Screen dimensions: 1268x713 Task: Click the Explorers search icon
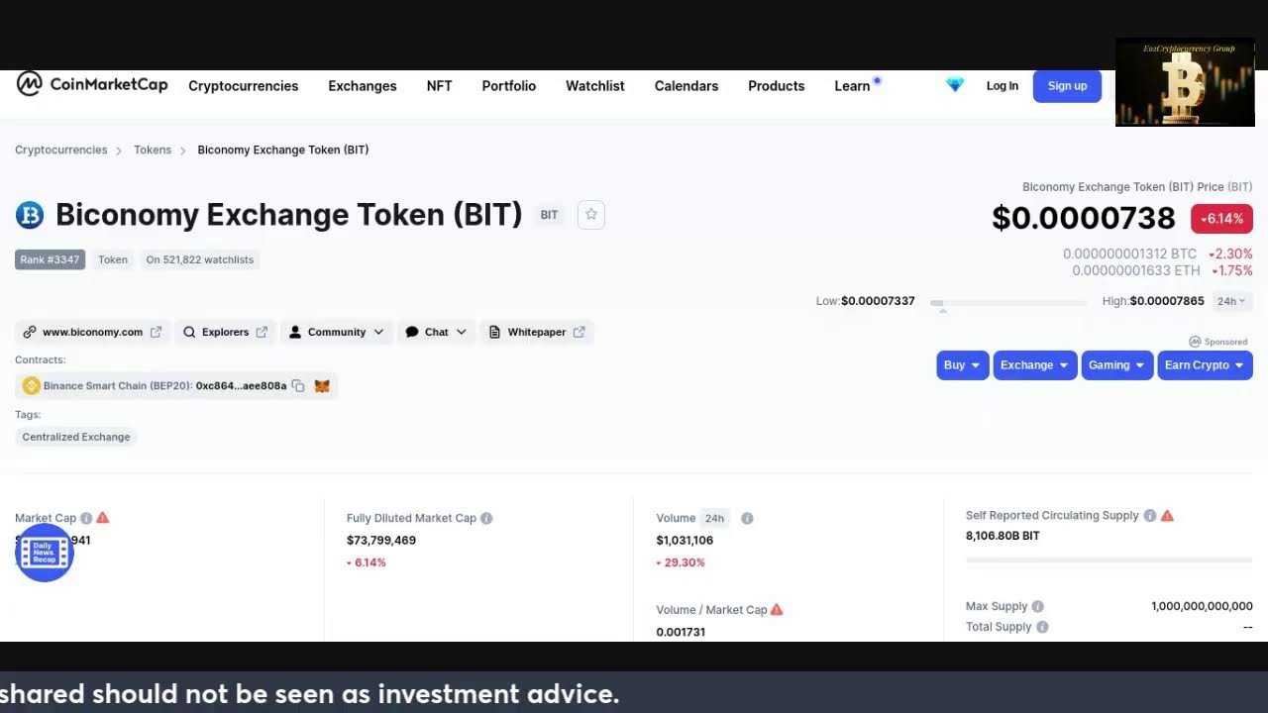coord(189,333)
